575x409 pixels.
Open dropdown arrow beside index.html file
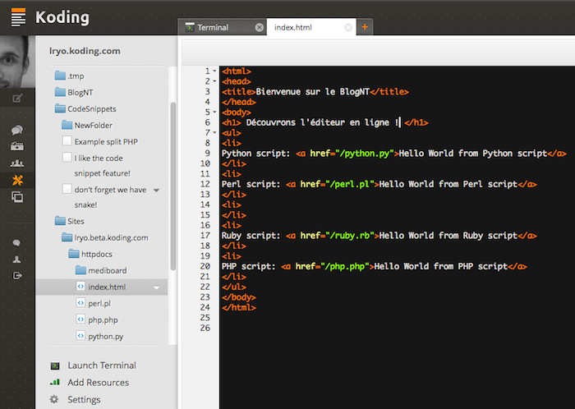click(156, 287)
